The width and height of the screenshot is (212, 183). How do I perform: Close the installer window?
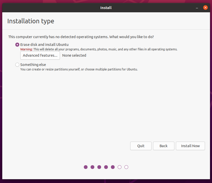pos(205,8)
